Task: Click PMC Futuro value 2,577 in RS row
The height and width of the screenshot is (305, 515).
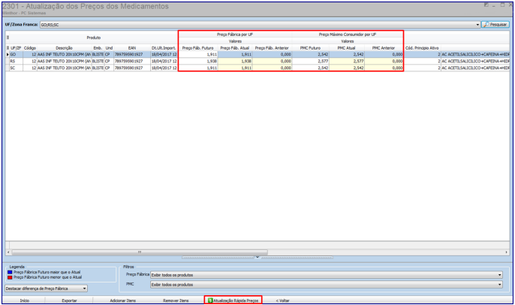Action: [x=310, y=61]
